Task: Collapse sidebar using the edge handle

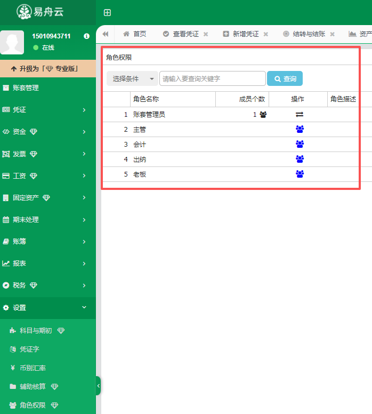Action: [x=98, y=386]
